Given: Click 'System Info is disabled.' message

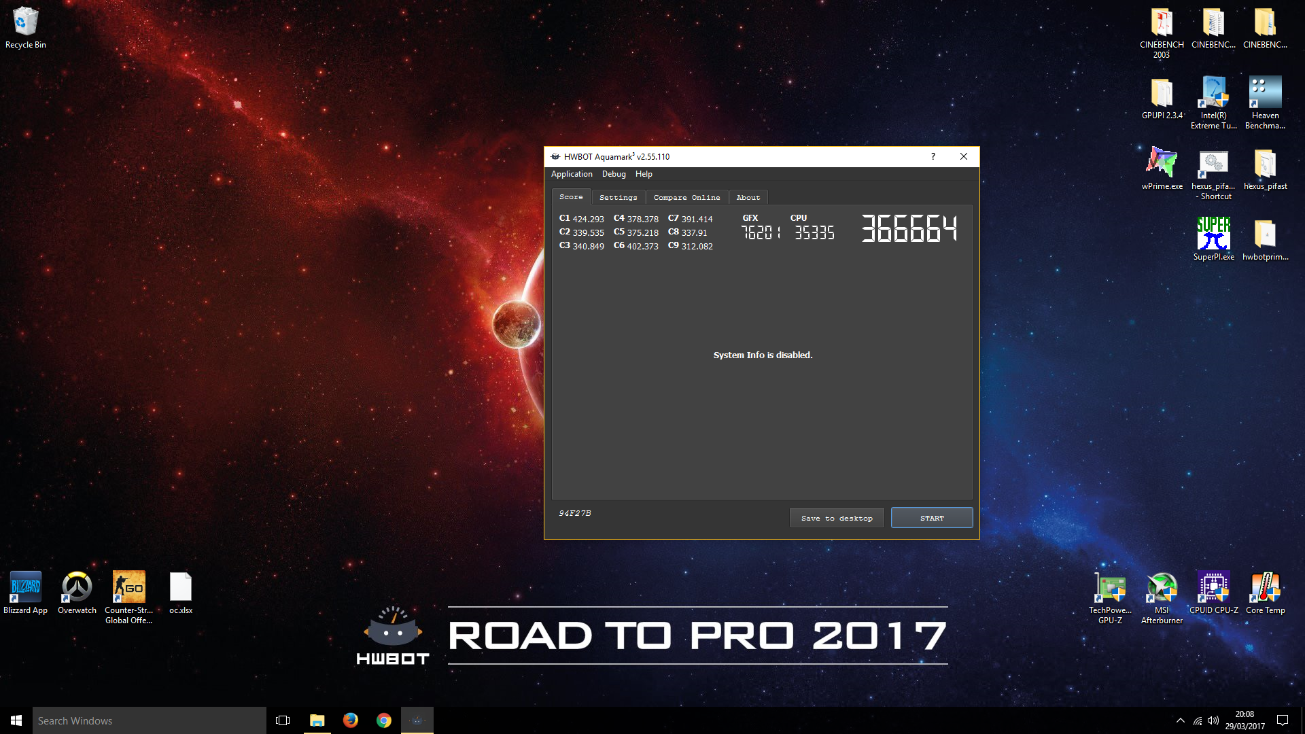Looking at the screenshot, I should [763, 355].
